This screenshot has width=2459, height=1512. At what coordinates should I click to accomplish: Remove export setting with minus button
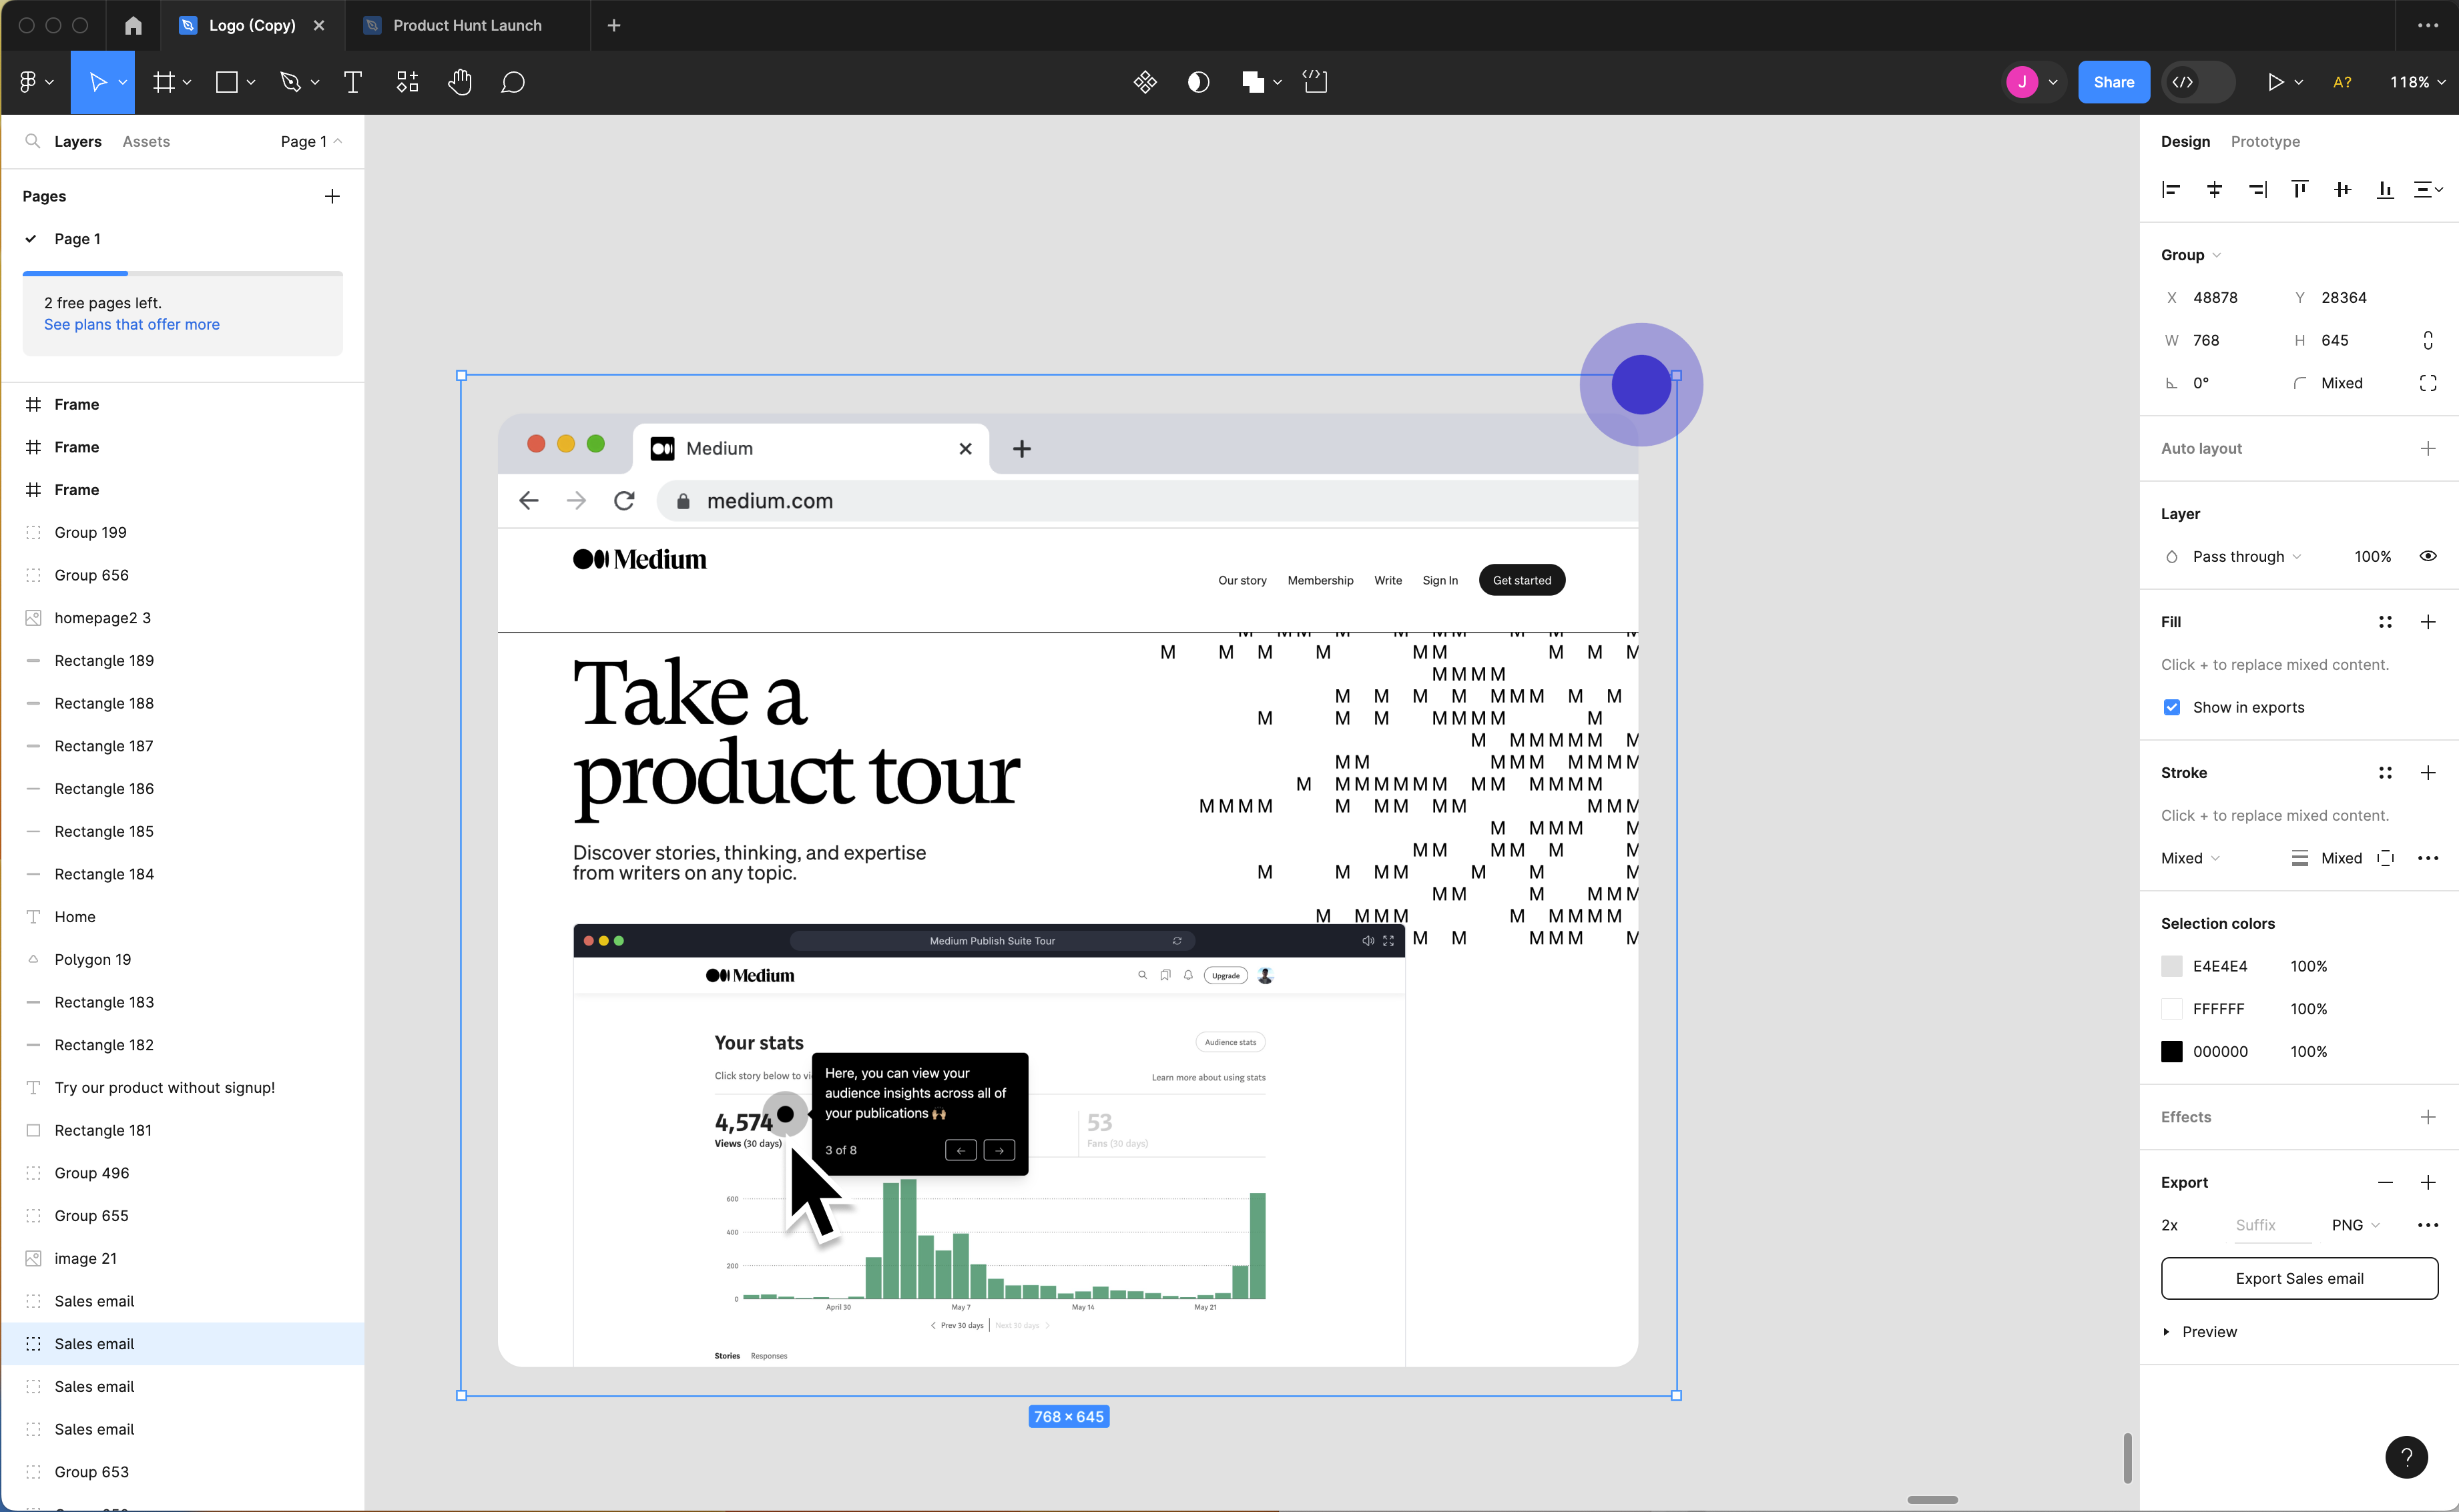coord(2385,1182)
